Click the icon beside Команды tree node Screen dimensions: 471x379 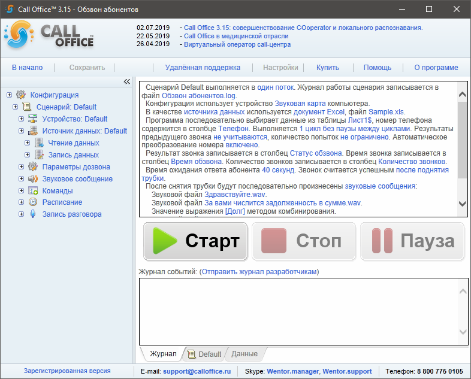[33, 190]
